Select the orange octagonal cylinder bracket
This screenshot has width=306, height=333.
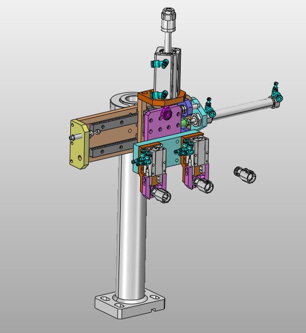pos(163,99)
